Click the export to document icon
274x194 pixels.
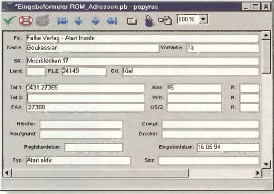point(165,20)
